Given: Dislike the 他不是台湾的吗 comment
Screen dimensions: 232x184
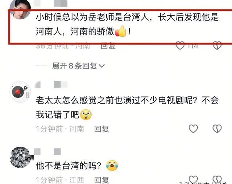Looking at the screenshot, I should pos(217,179).
